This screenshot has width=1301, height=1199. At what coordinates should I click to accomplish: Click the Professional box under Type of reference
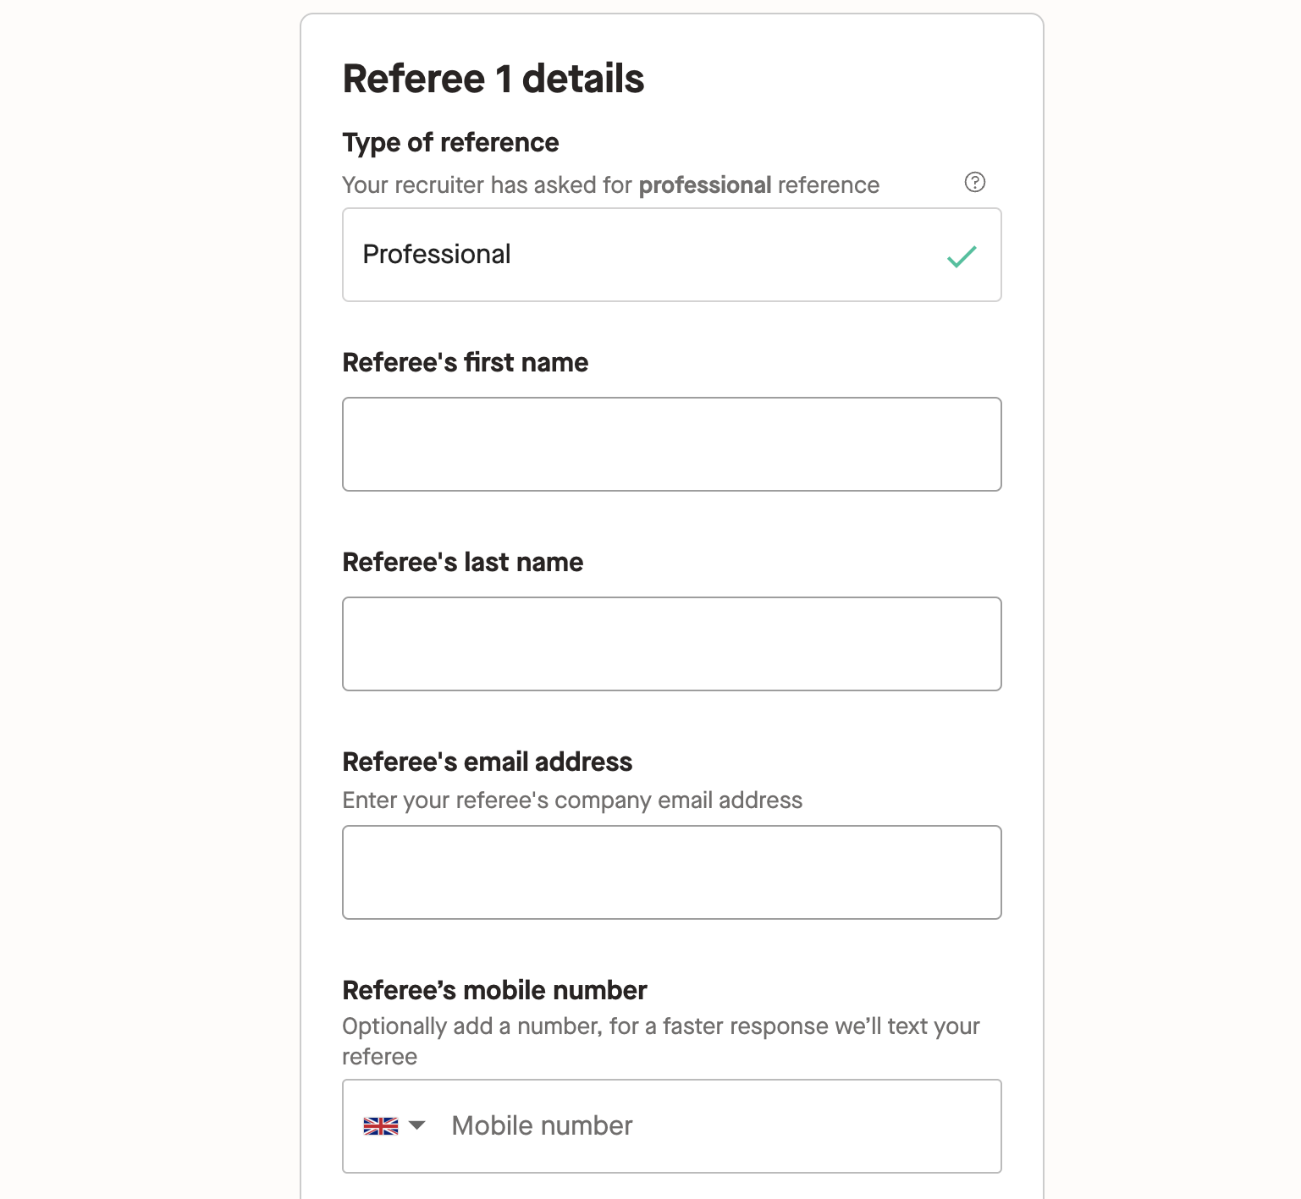point(671,255)
